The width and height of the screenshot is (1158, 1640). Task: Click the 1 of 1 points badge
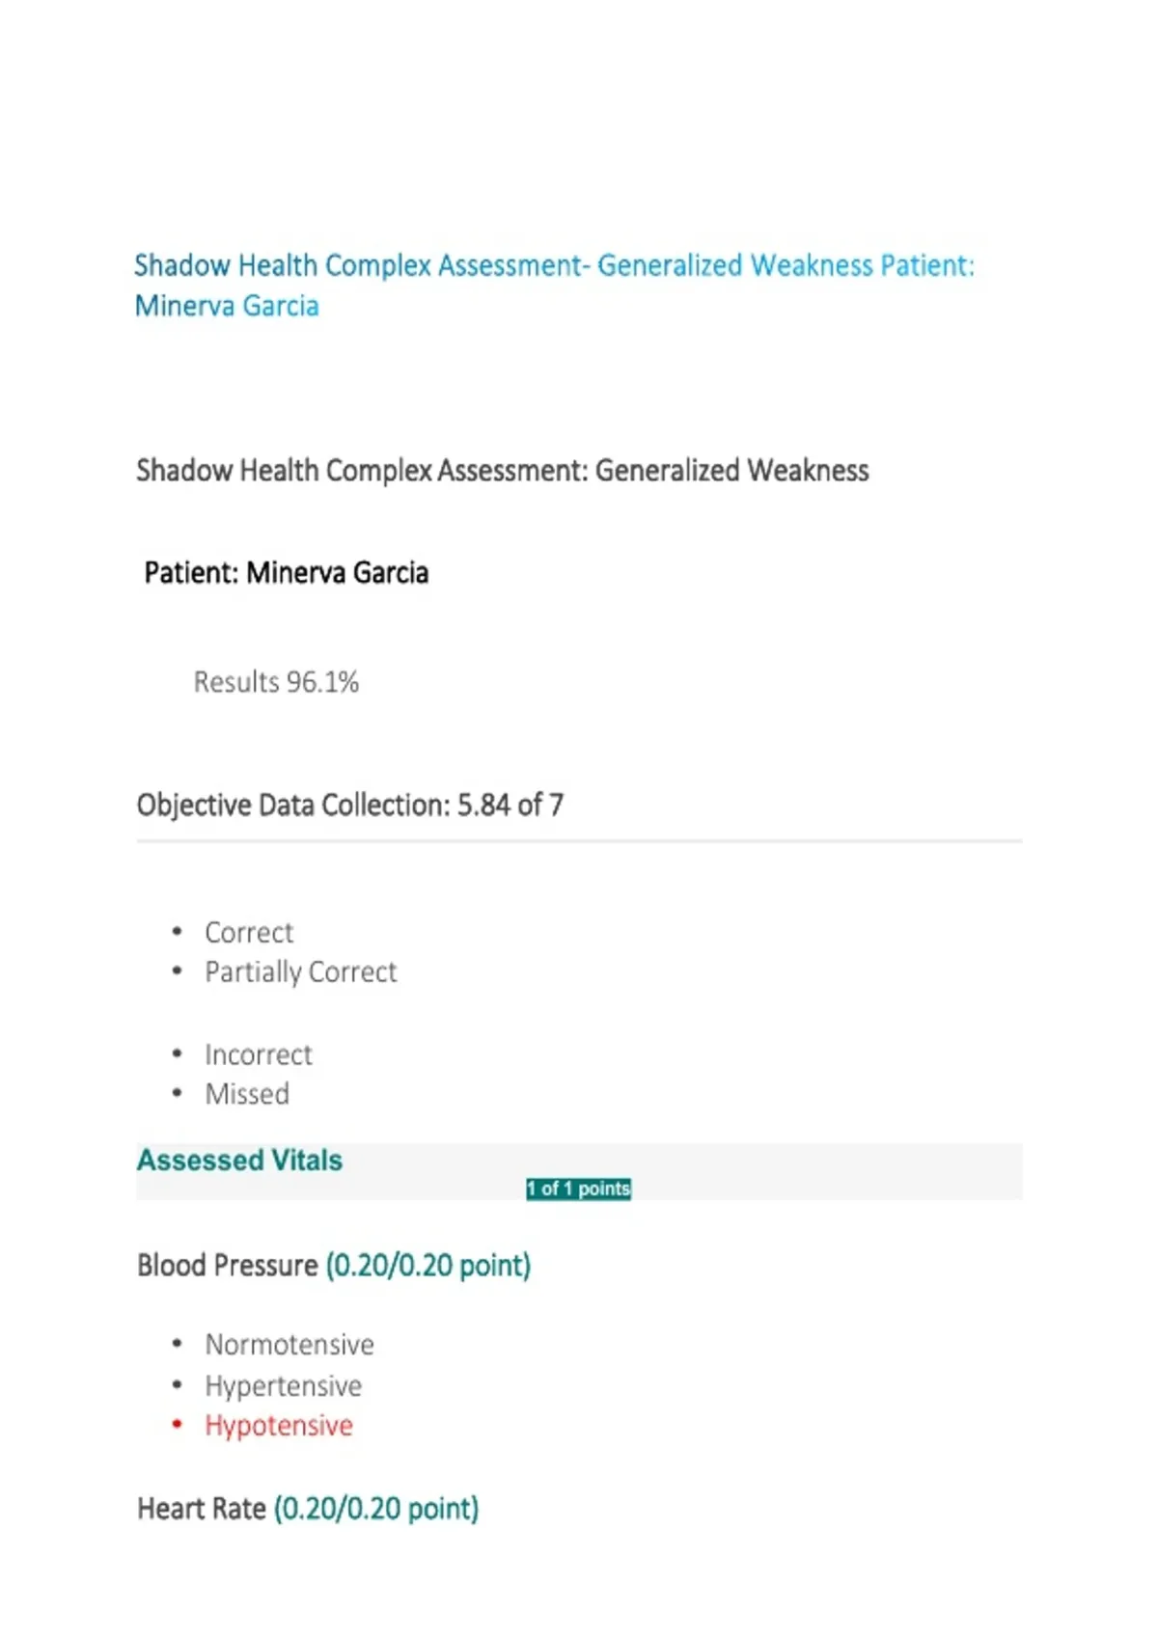[578, 1189]
